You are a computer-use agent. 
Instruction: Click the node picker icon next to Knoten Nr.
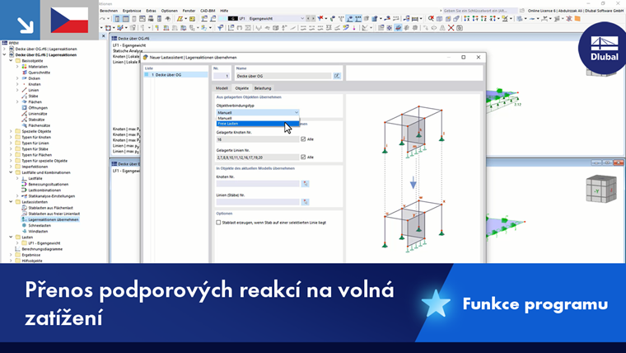(x=305, y=184)
